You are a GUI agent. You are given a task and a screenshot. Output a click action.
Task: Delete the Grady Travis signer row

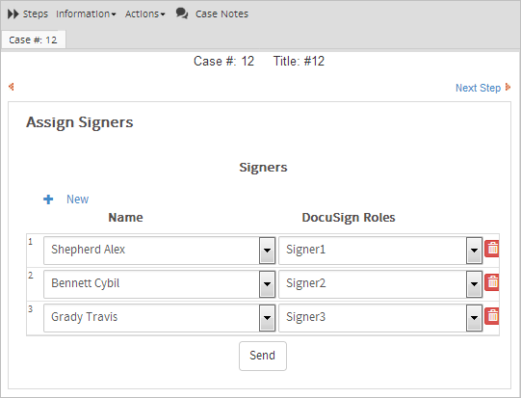[x=492, y=316]
